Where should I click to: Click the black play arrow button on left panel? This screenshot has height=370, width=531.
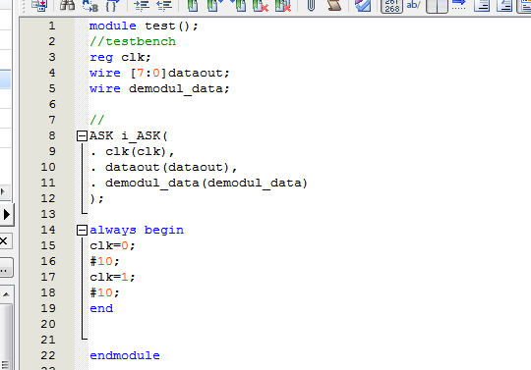[x=7, y=215]
